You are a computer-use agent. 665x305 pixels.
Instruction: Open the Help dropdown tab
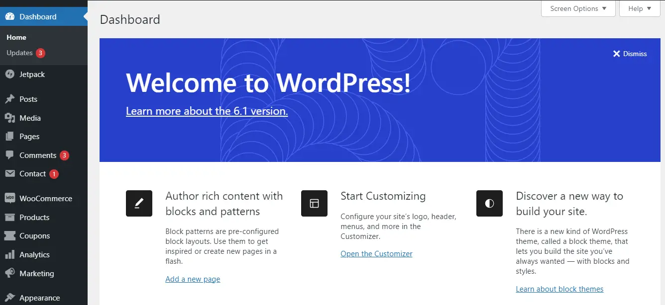(640, 8)
